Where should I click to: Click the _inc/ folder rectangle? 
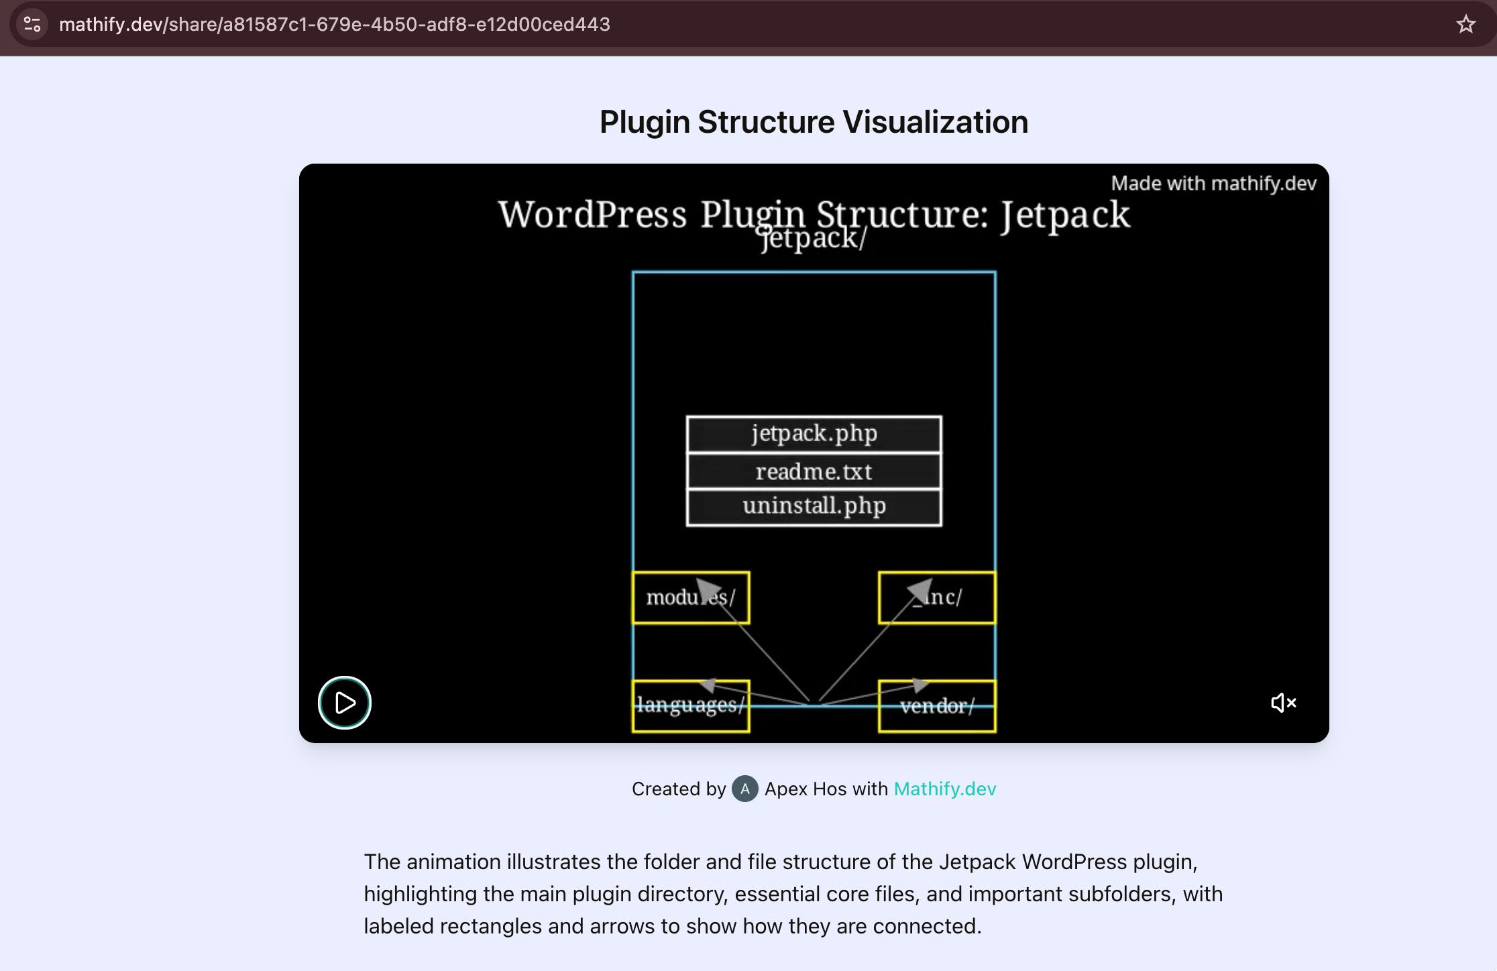(937, 597)
